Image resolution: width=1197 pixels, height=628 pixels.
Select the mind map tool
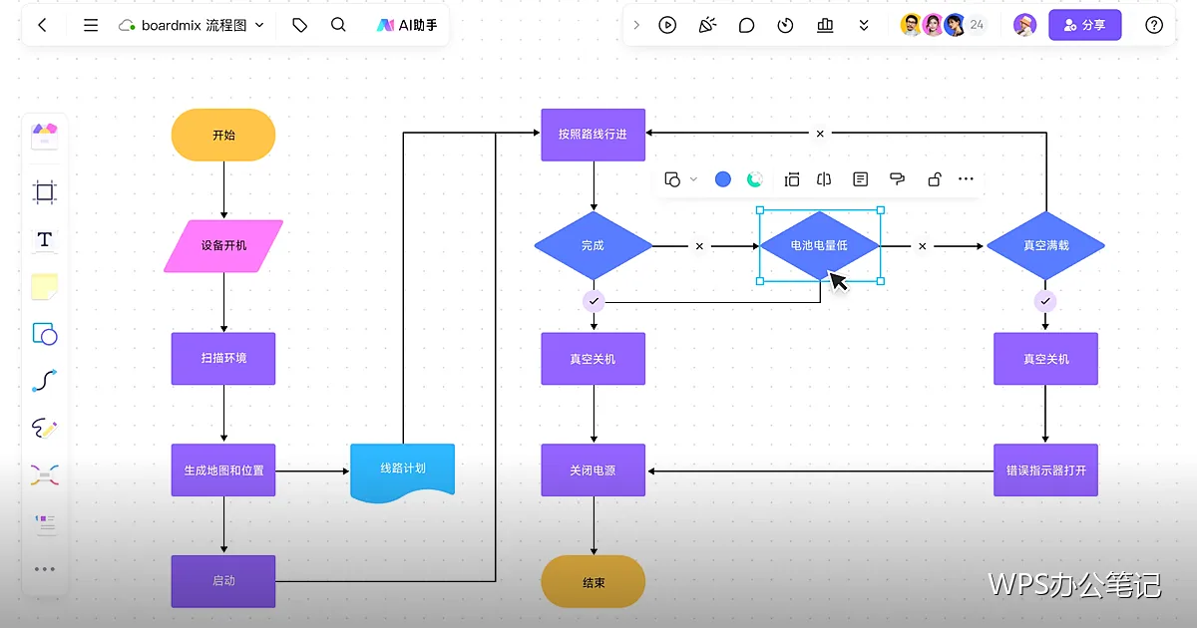[x=45, y=475]
